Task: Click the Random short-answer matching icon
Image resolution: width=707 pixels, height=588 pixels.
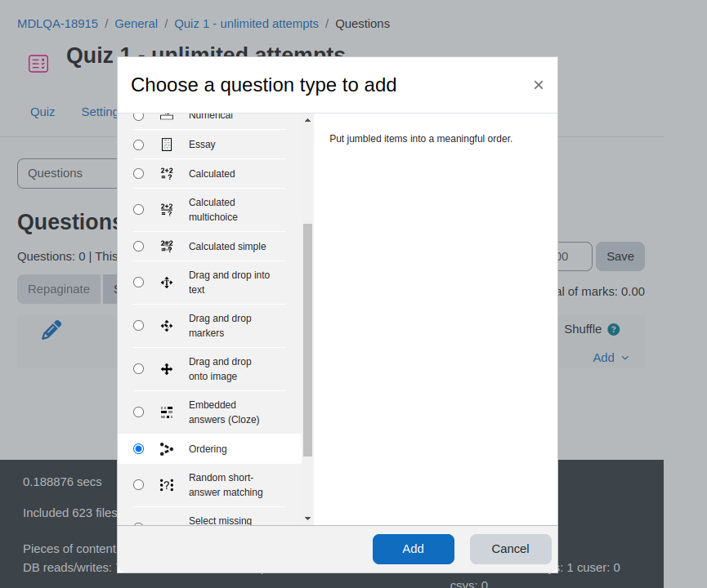Action: click(167, 485)
